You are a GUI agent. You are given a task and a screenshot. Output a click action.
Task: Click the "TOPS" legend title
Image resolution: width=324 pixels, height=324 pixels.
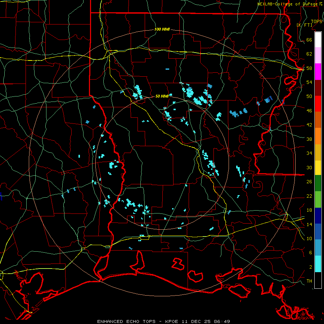coord(316,22)
